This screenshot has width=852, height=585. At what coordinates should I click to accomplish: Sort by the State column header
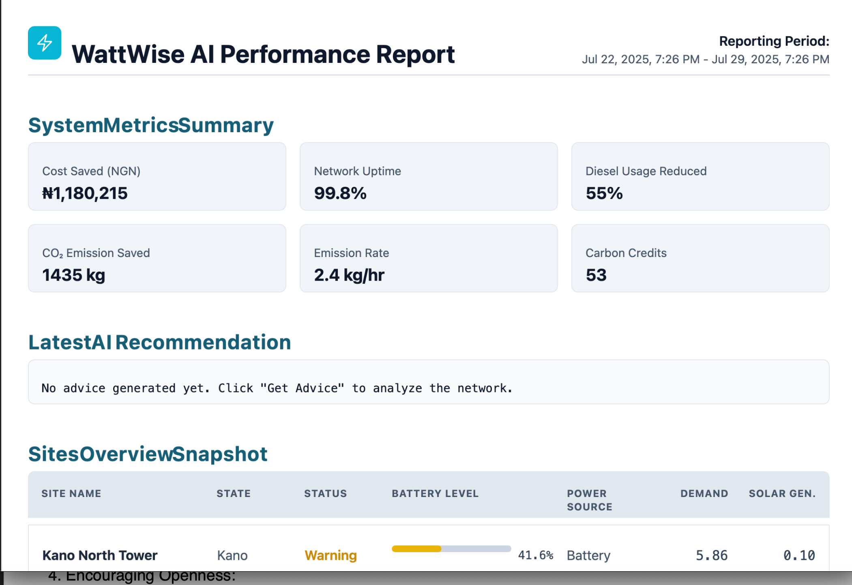pyautogui.click(x=234, y=493)
